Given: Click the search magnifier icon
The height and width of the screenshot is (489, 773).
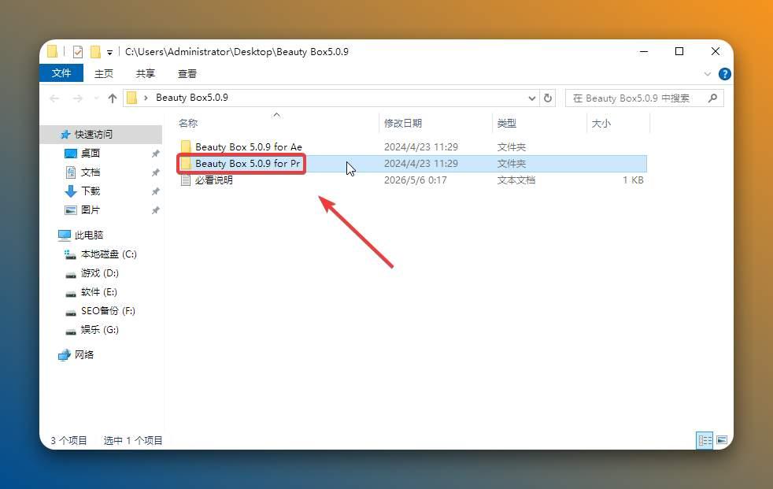Looking at the screenshot, I should (712, 98).
